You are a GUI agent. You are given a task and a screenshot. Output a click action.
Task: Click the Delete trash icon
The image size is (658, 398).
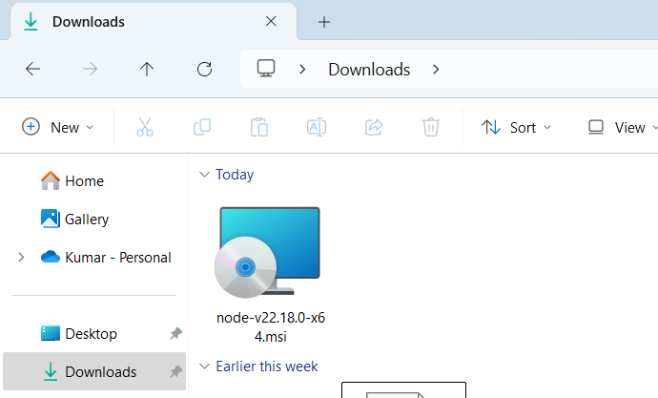point(430,127)
